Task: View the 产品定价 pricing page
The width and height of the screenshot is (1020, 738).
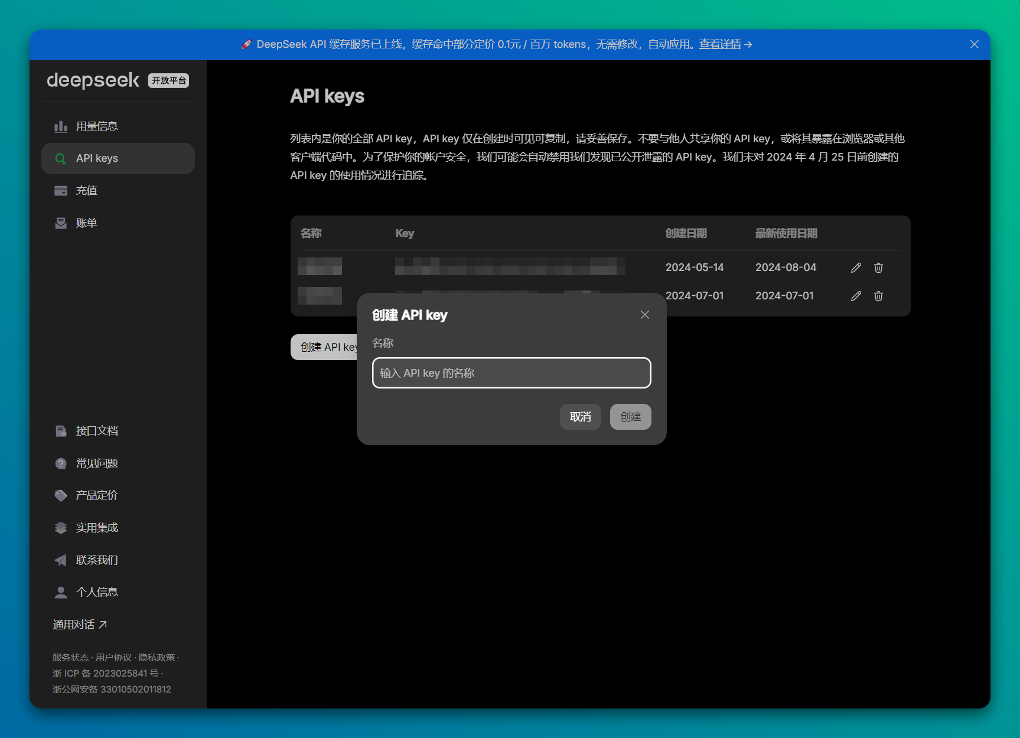Action: coord(97,495)
